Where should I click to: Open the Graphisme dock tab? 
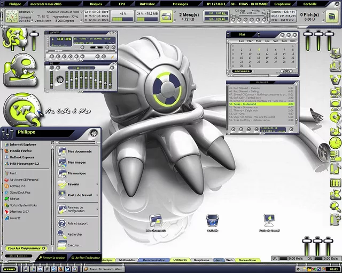click(201, 260)
